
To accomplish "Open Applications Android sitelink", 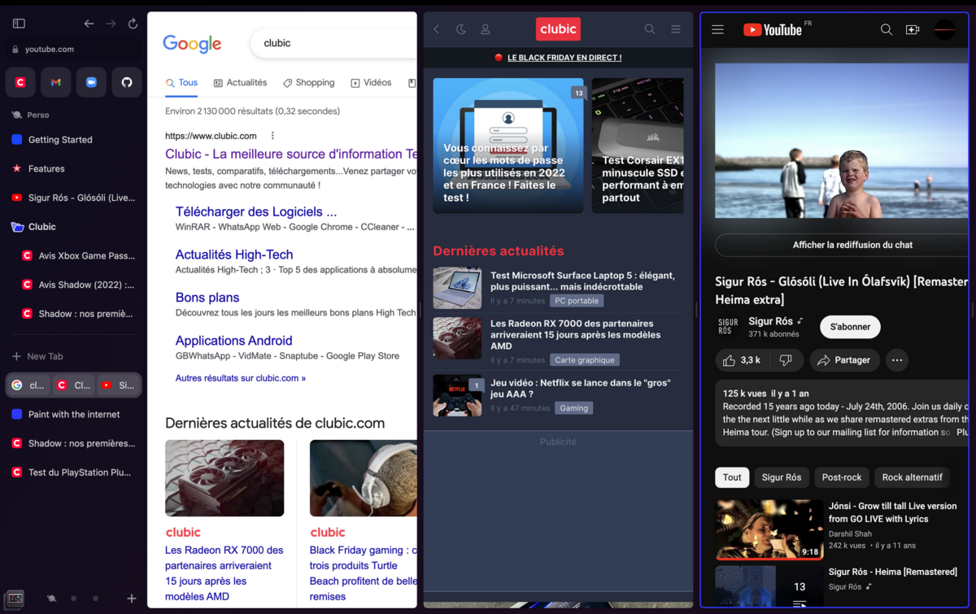I will 233,341.
